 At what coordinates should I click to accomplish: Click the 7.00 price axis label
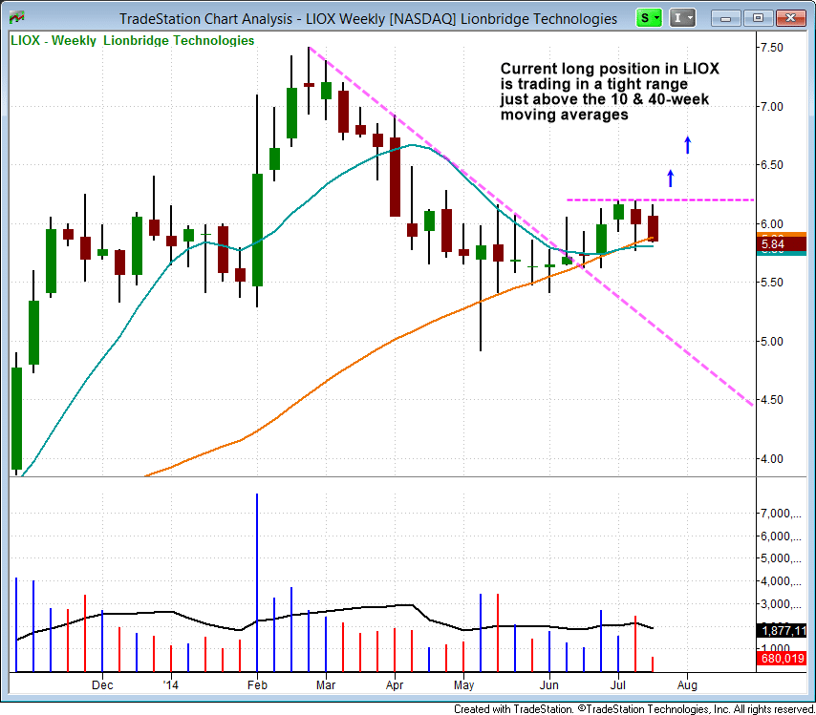771,107
